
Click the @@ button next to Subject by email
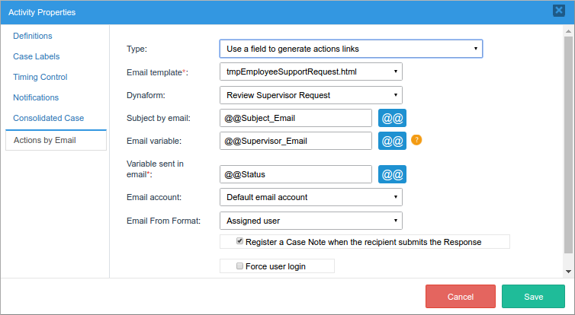click(x=392, y=118)
